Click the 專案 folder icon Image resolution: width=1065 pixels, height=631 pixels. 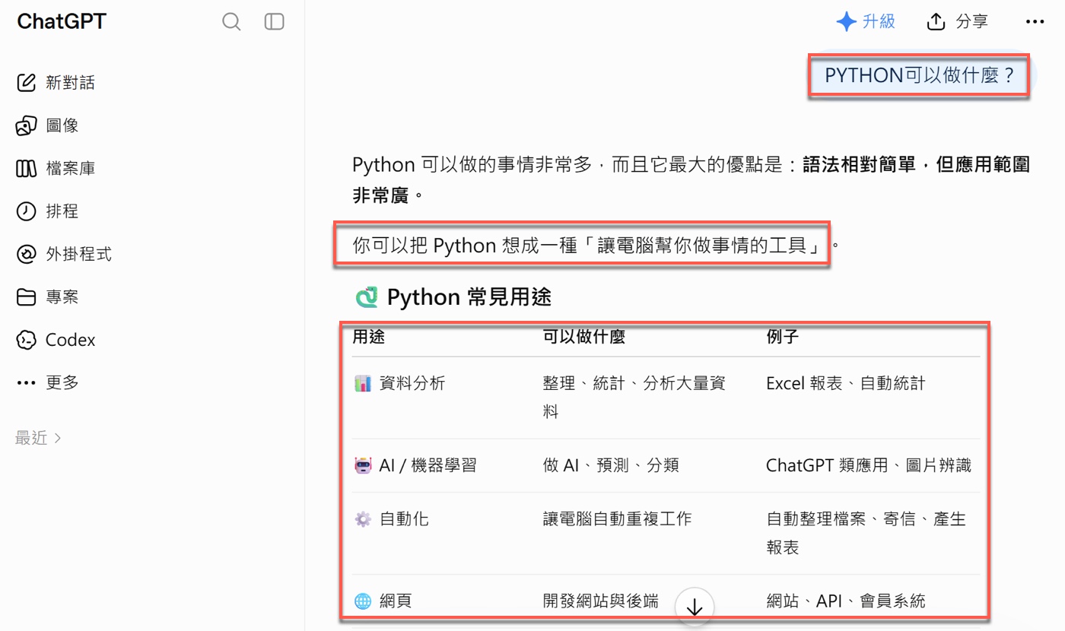point(26,296)
